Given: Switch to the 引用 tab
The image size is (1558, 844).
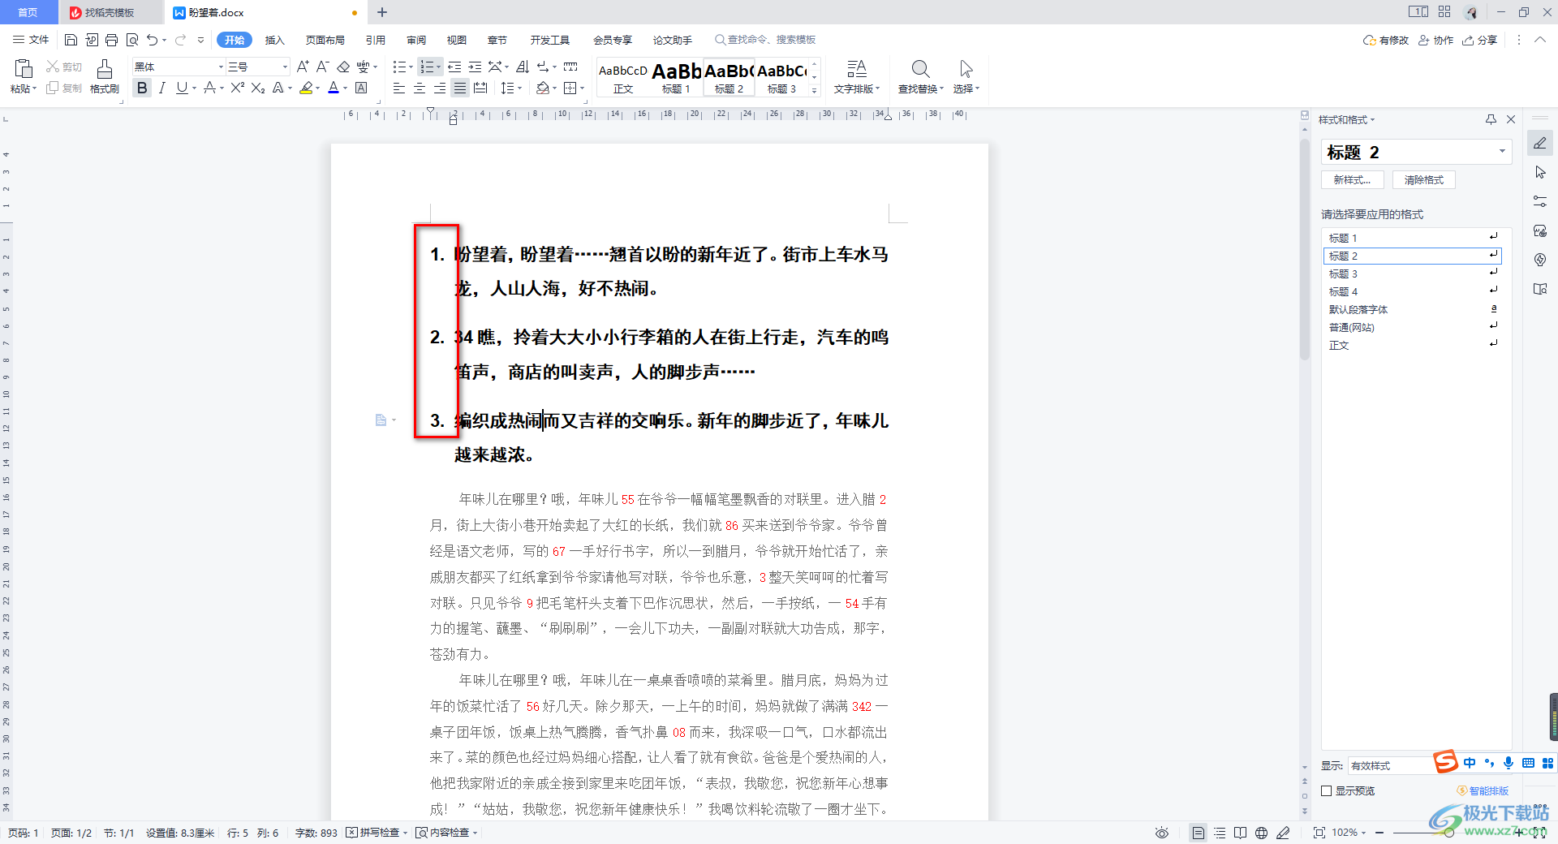Looking at the screenshot, I should click(375, 40).
